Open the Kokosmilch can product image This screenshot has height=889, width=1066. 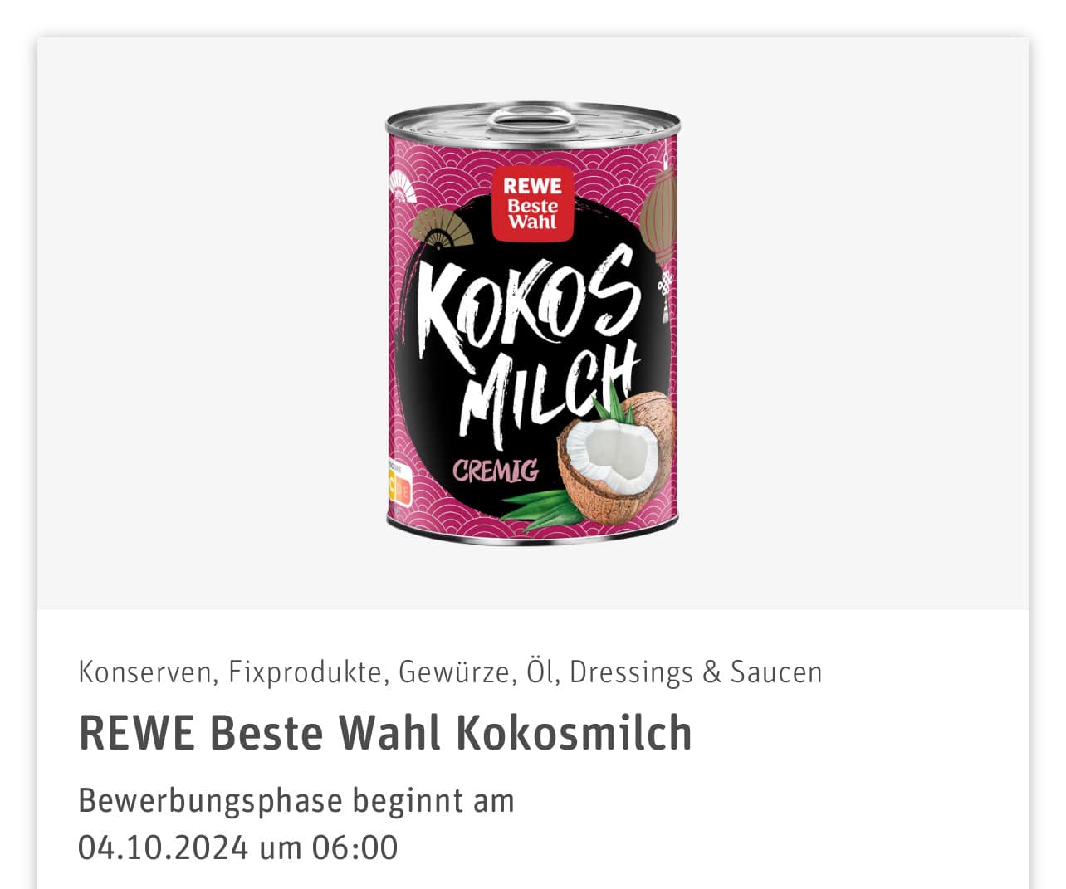point(532,323)
